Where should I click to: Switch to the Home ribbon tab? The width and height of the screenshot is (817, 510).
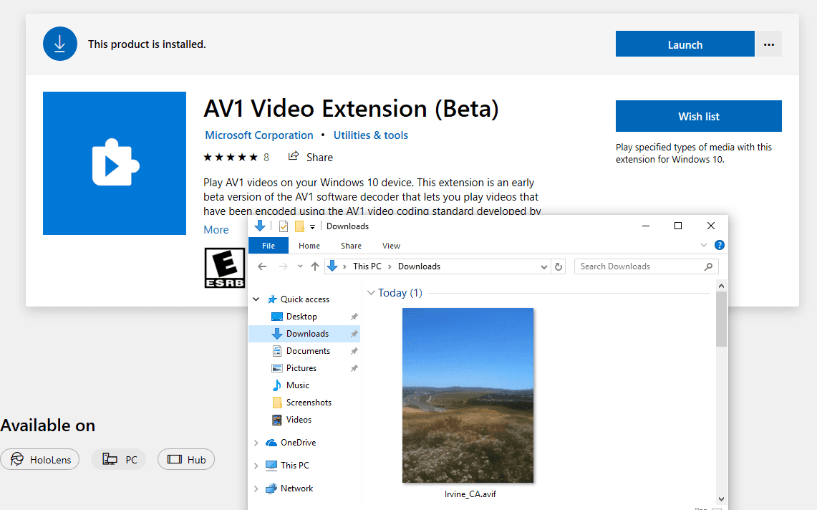coord(309,246)
